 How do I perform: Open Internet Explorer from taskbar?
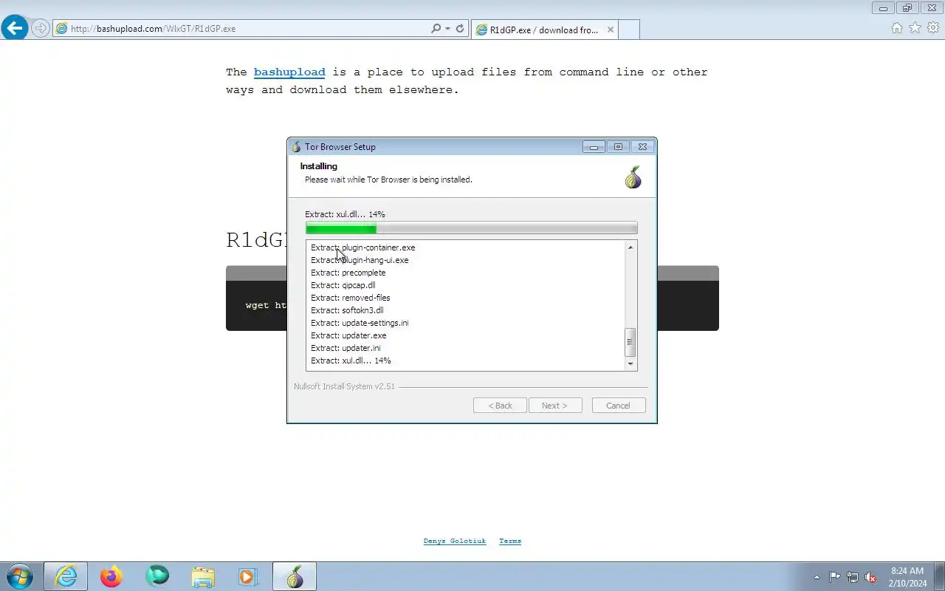(66, 576)
